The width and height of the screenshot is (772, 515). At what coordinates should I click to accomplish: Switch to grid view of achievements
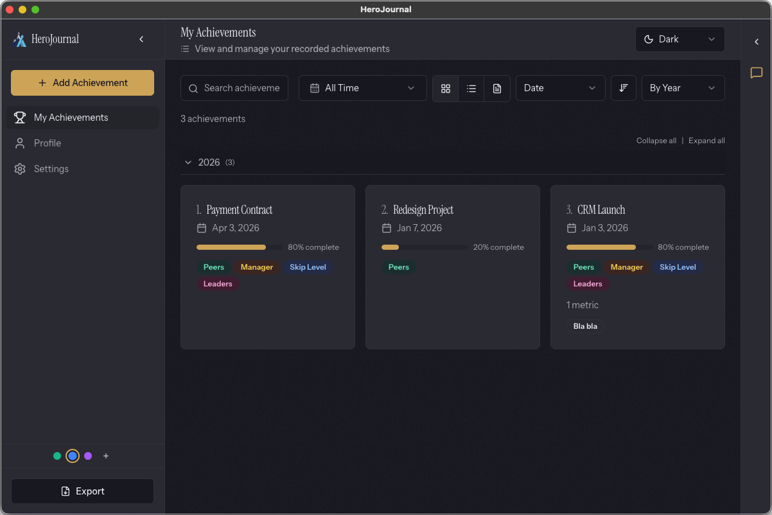[x=446, y=88]
